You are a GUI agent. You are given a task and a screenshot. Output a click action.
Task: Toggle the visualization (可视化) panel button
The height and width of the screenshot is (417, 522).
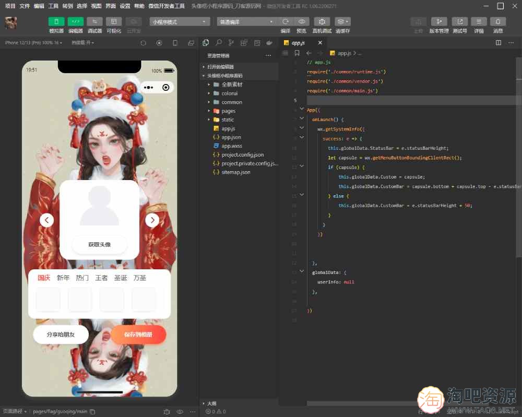pyautogui.click(x=114, y=21)
